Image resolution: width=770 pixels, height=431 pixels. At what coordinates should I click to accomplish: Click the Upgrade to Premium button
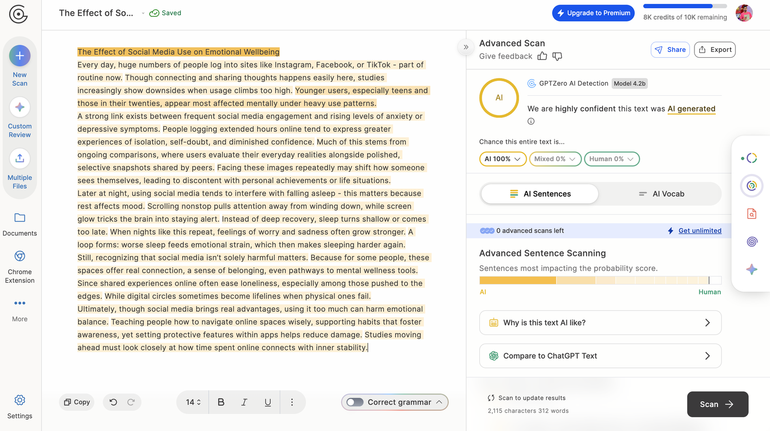click(593, 13)
